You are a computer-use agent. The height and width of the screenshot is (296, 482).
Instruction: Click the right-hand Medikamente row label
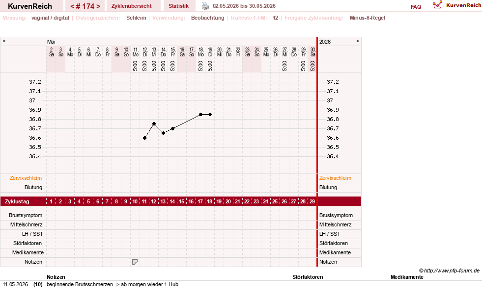(x=335, y=252)
